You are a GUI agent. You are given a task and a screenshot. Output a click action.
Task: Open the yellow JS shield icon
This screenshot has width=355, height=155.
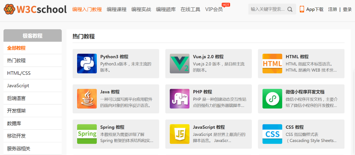(179, 134)
